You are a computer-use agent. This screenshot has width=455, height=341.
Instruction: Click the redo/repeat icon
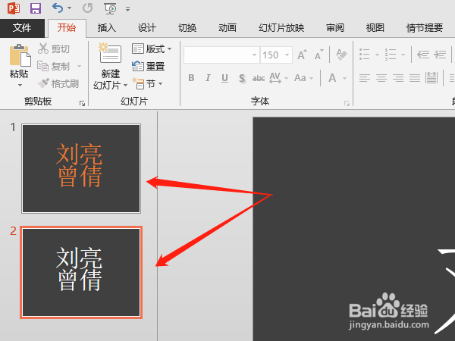[87, 8]
